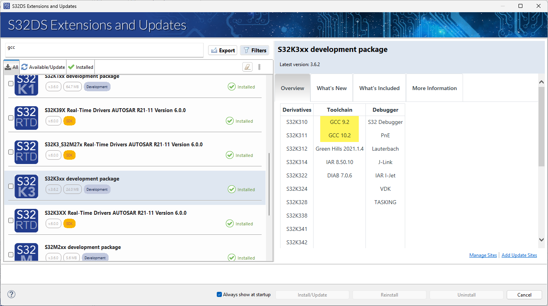Tick checkbox for S32K1xx development package
Image resolution: width=548 pixels, height=306 pixels.
[11, 83]
